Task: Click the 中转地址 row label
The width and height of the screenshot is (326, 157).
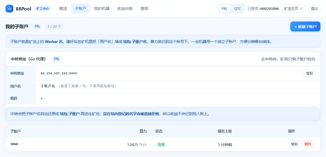Action: (17, 74)
